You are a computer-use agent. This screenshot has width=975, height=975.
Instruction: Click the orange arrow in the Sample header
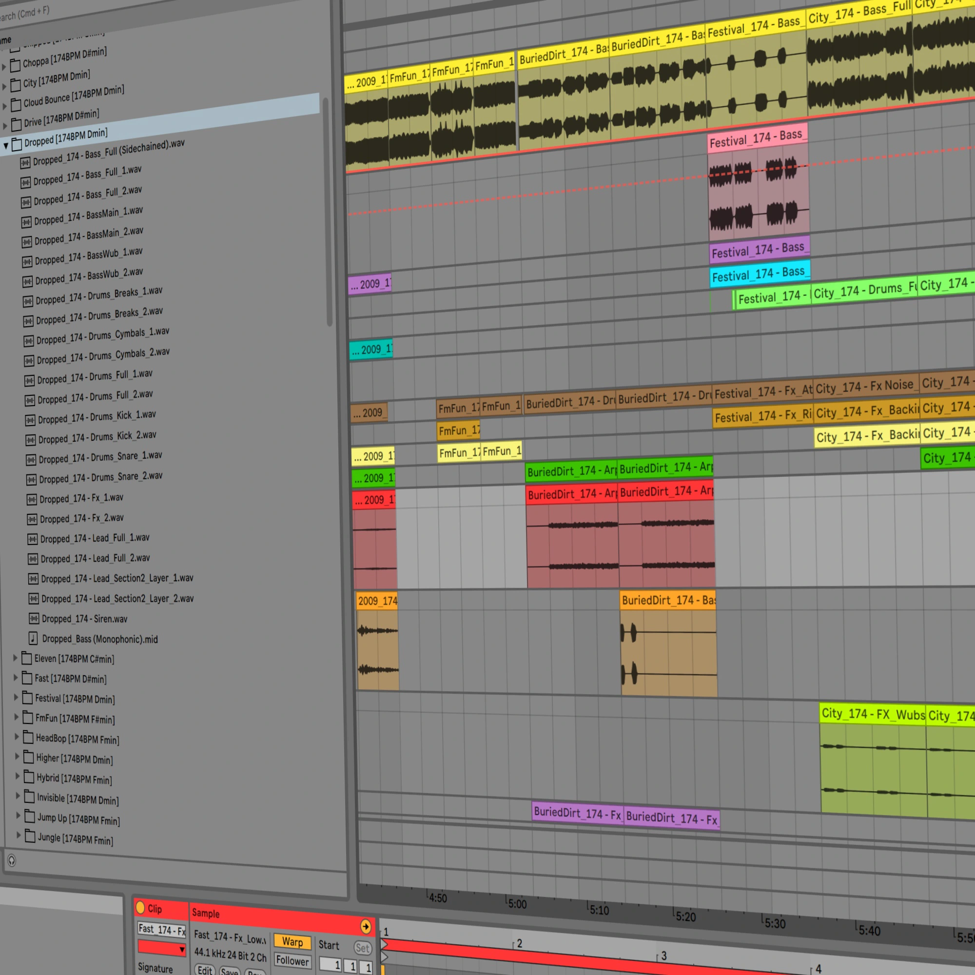pos(366,927)
